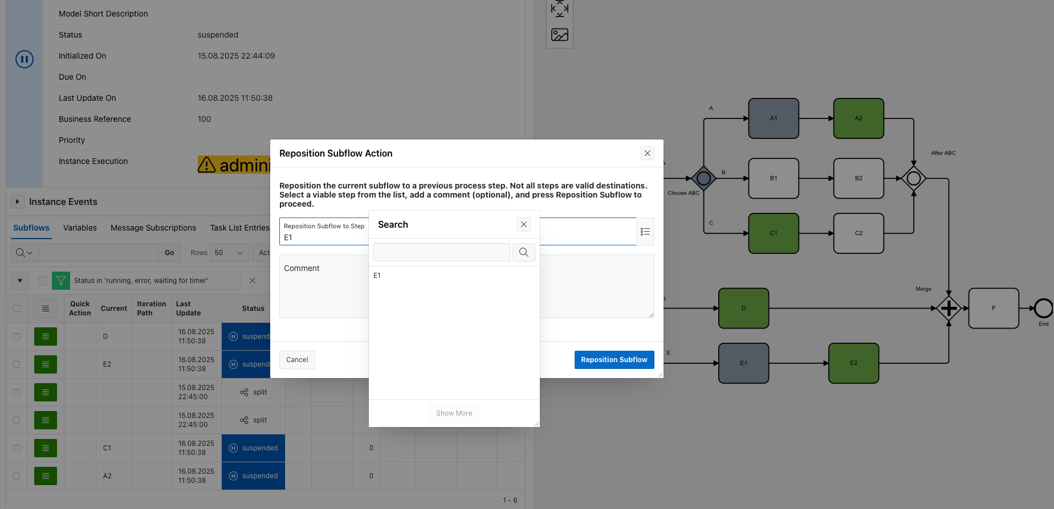Open quick action menu for second split row
This screenshot has height=509, width=1054.
pyautogui.click(x=46, y=420)
